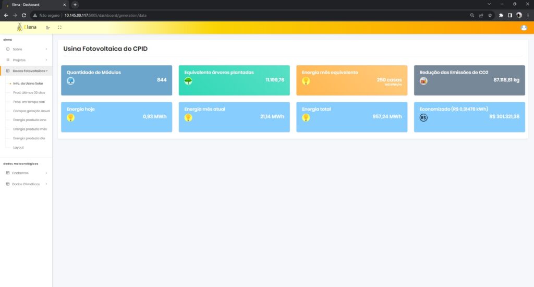This screenshot has height=287, width=534.
Task: Click the tree icon in Equivalente árvores plantadas
Action: click(188, 81)
